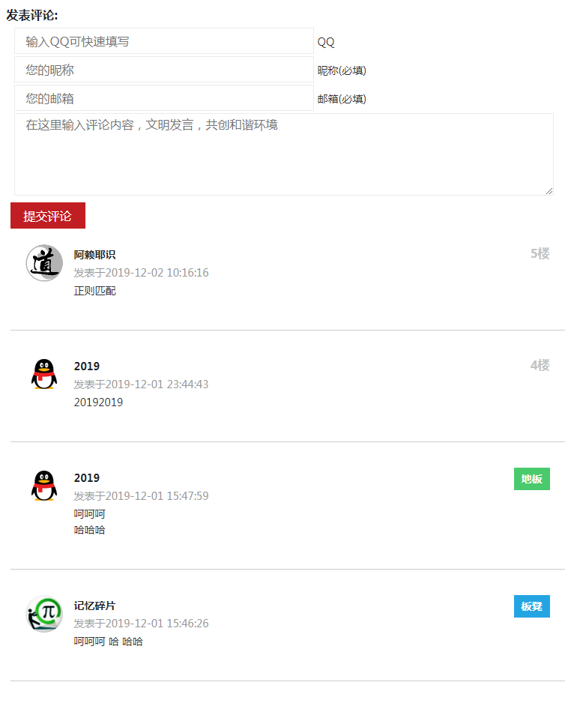Focus the 您的邮箱 email field
The height and width of the screenshot is (703, 577).
coord(164,98)
